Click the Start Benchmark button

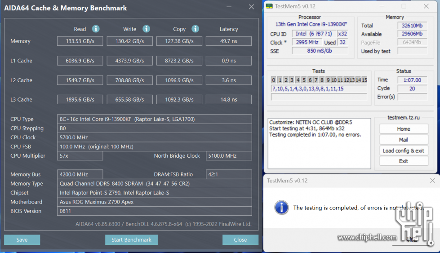[x=131, y=240]
